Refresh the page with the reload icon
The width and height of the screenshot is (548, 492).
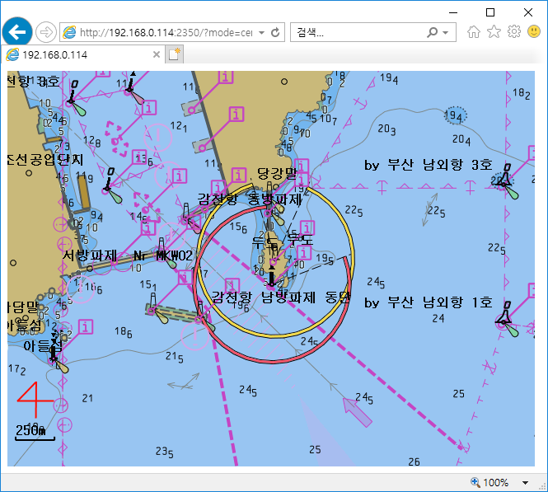tap(275, 33)
